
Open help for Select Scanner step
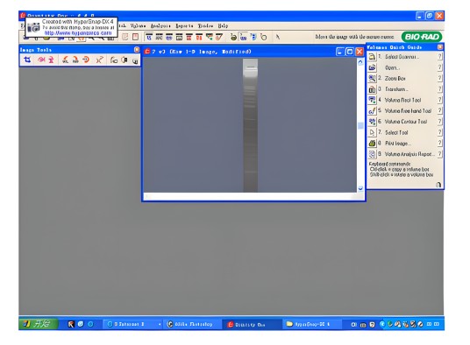pyautogui.click(x=439, y=57)
